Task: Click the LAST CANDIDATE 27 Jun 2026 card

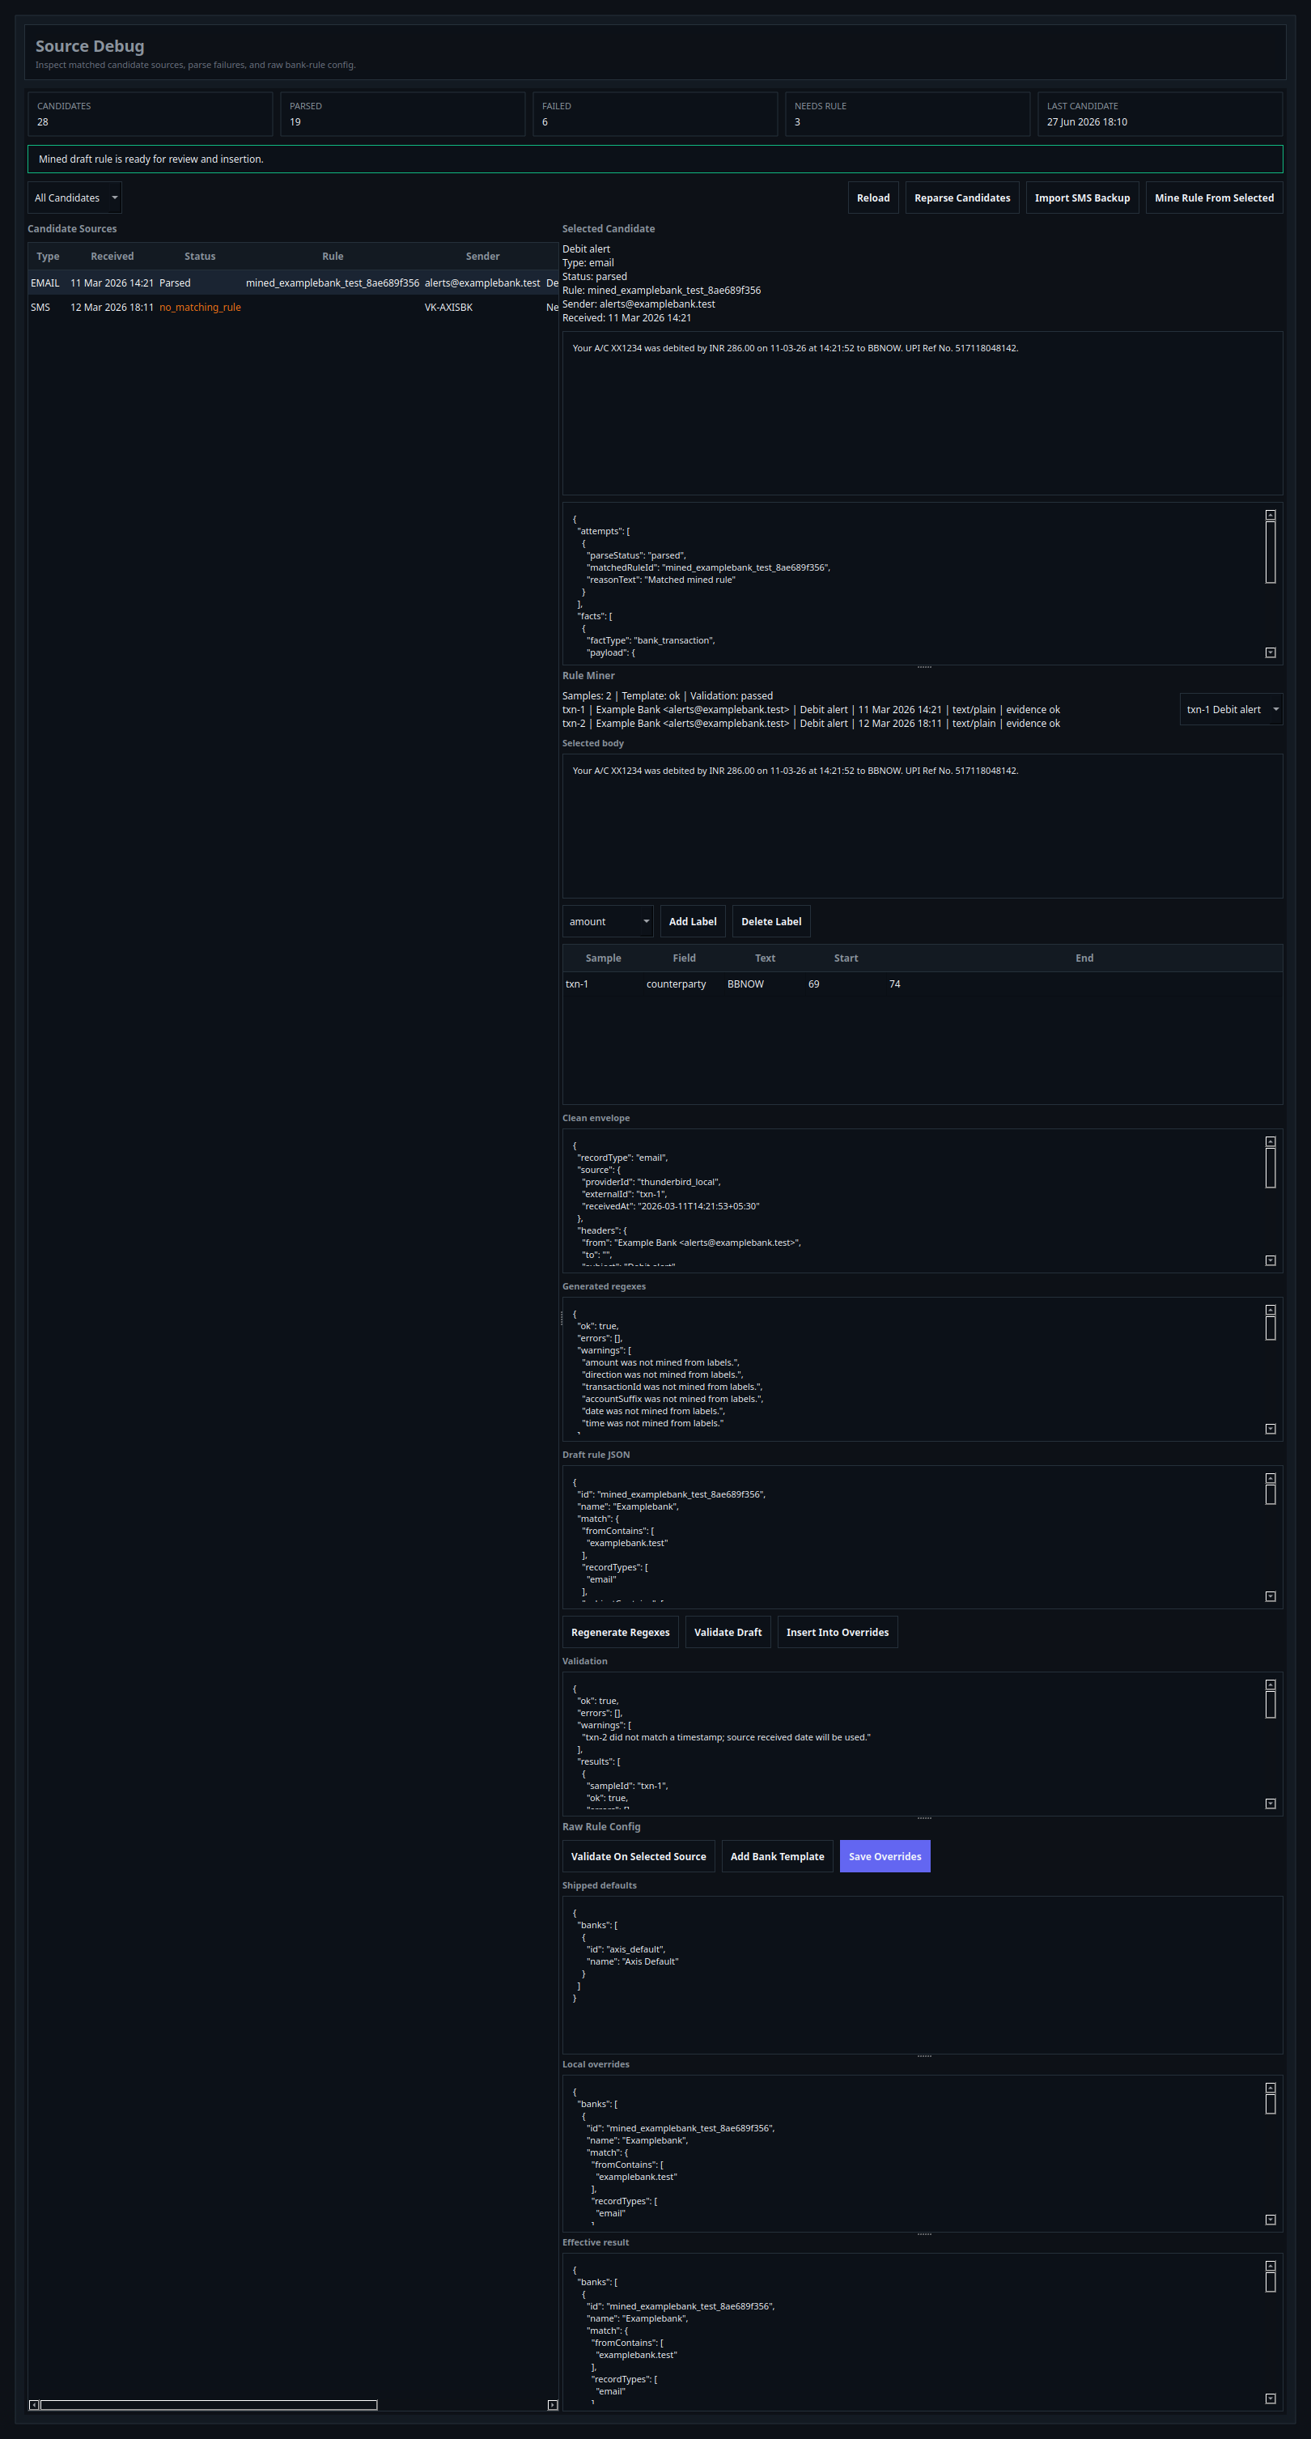Action: click(1160, 113)
